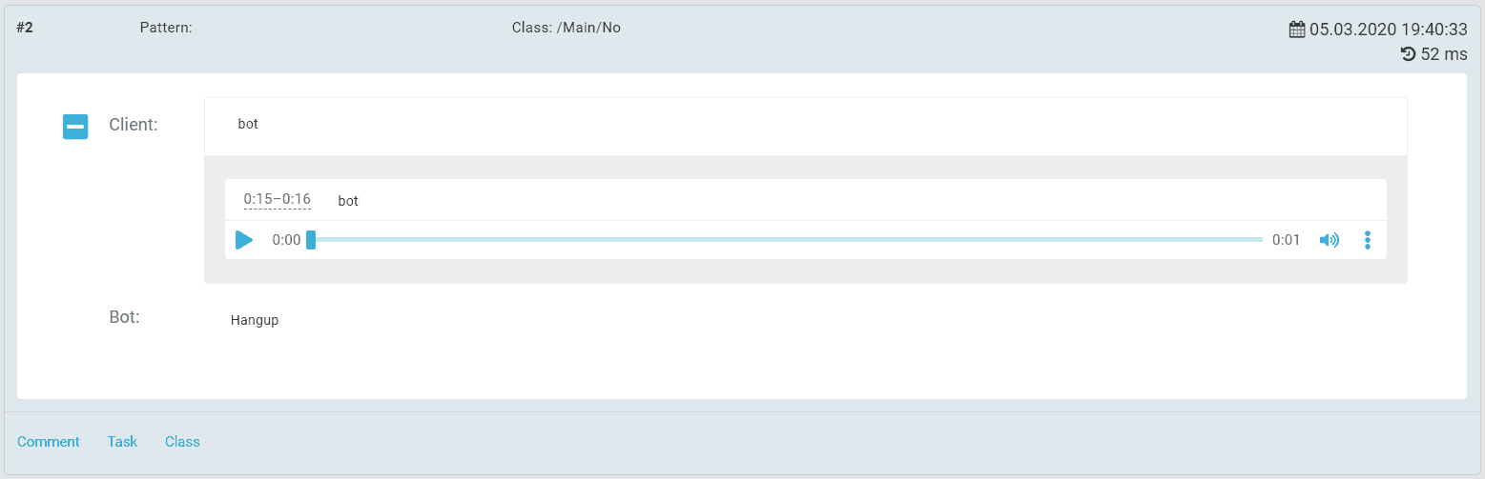1485x479 pixels.
Task: Click the Pattern: header label
Action: point(166,28)
